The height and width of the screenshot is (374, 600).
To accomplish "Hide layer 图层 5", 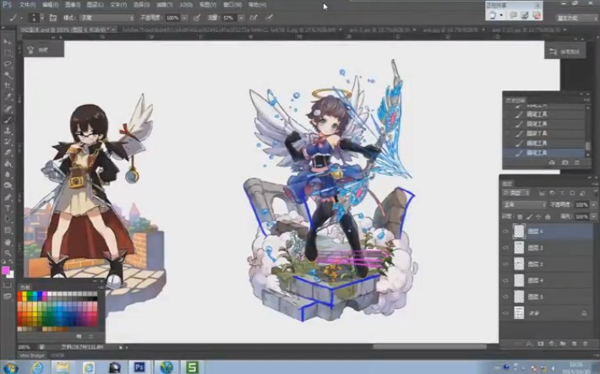I will pos(506,297).
